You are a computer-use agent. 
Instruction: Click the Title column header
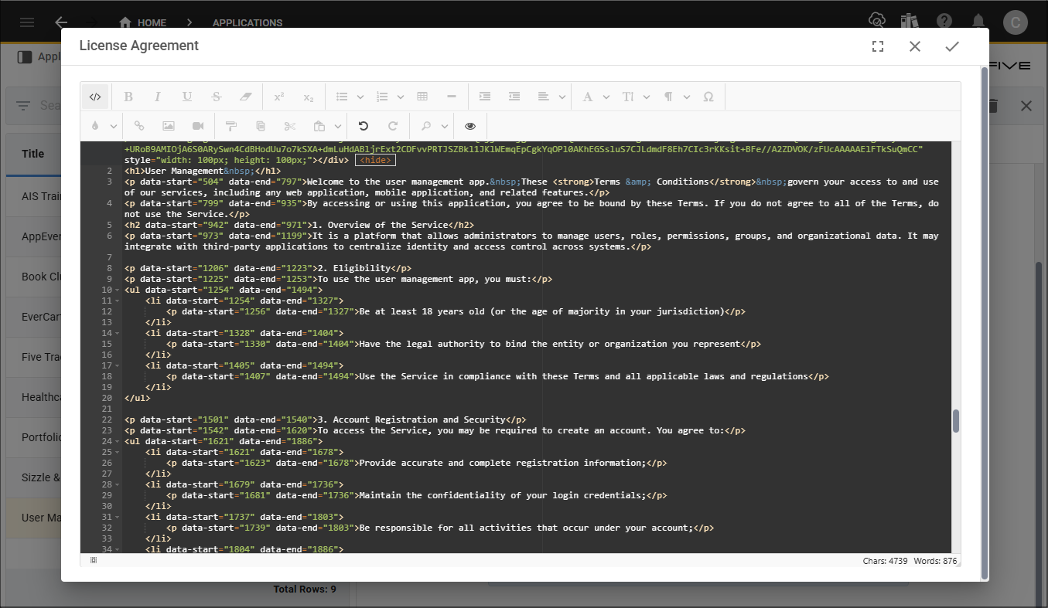(x=33, y=154)
